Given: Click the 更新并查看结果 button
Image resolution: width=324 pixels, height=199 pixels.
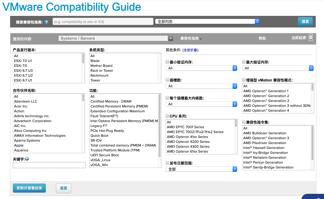Looking at the screenshot, I should pyautogui.click(x=29, y=188).
